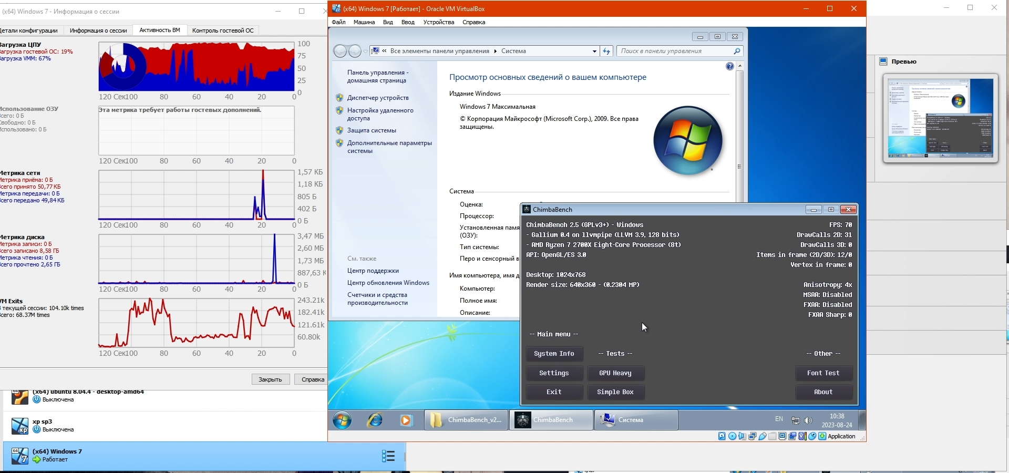Click the control panel search field

tap(675, 51)
